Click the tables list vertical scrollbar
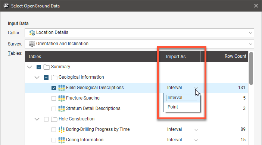This screenshot has width=262, height=145. [251, 69]
